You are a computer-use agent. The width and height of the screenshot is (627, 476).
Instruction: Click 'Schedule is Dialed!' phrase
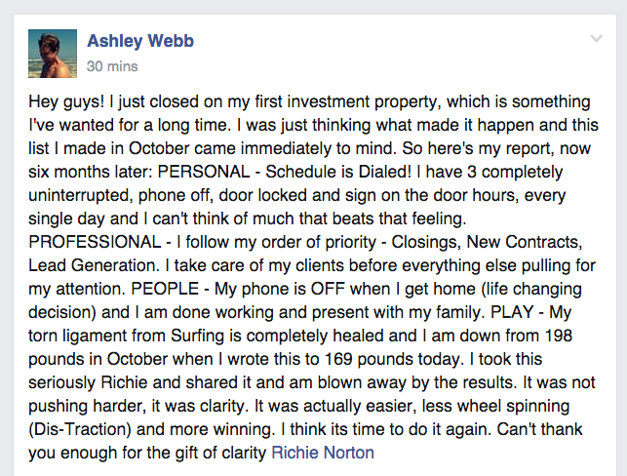pos(338,172)
